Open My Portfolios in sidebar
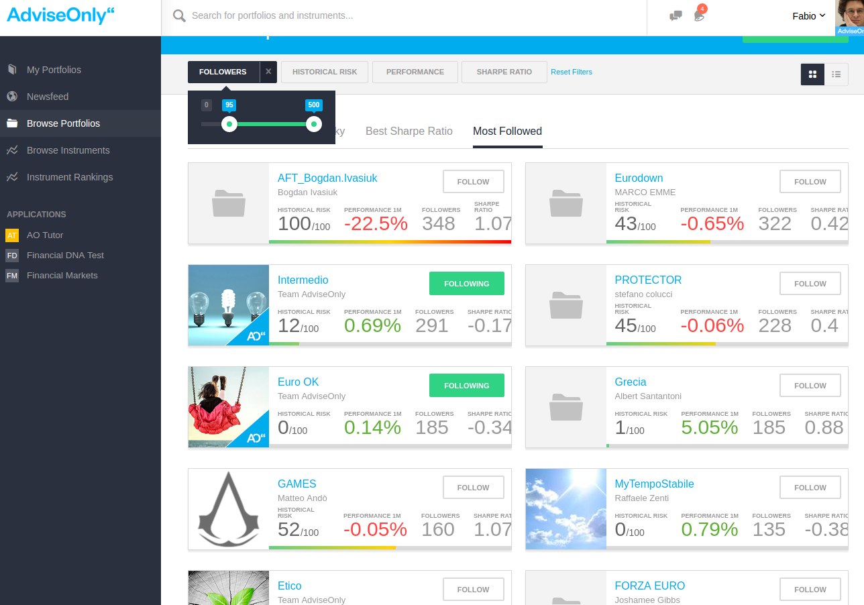Viewport: 864px width, 605px height. click(54, 70)
